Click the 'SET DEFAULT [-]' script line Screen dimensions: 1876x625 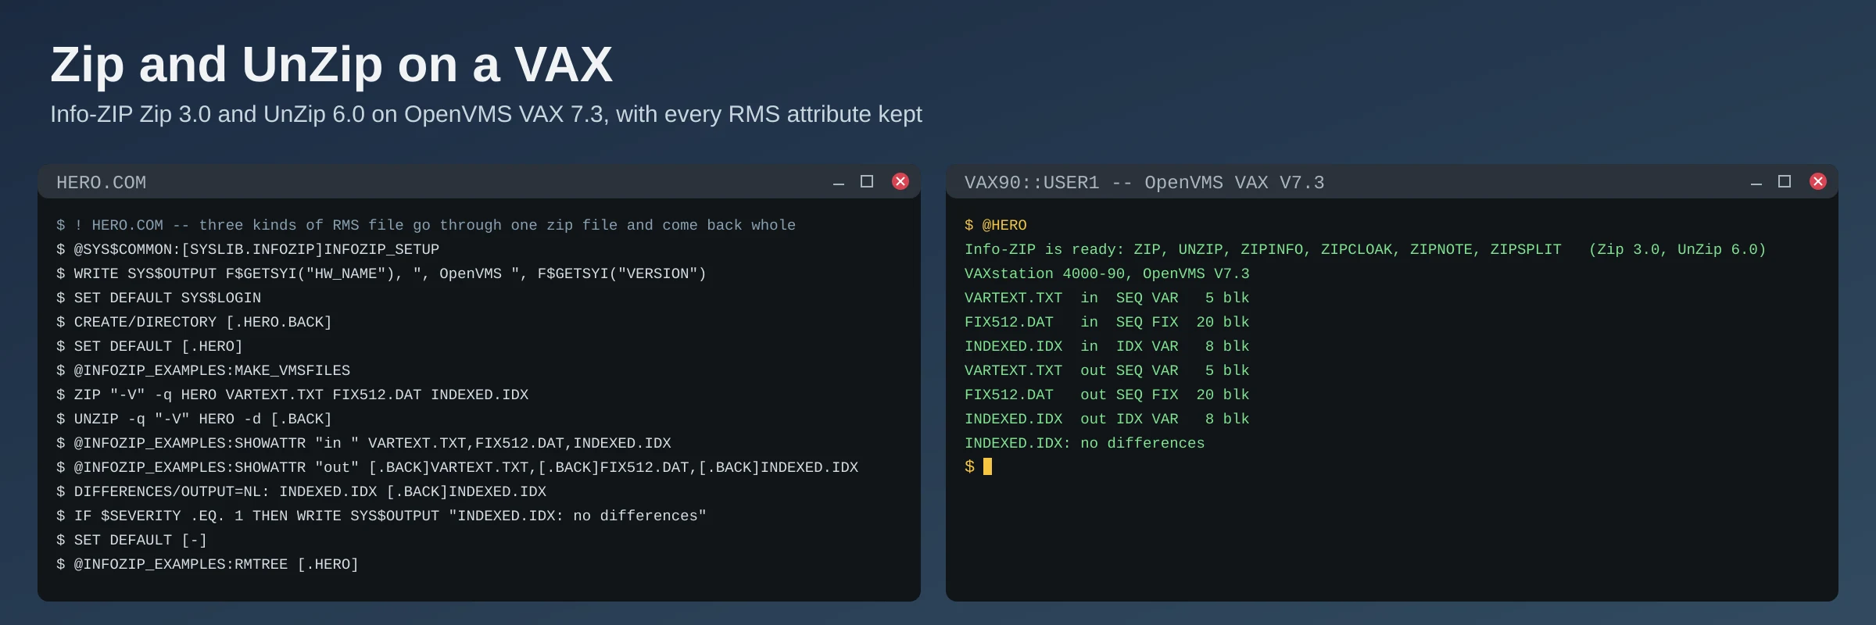[x=131, y=540]
